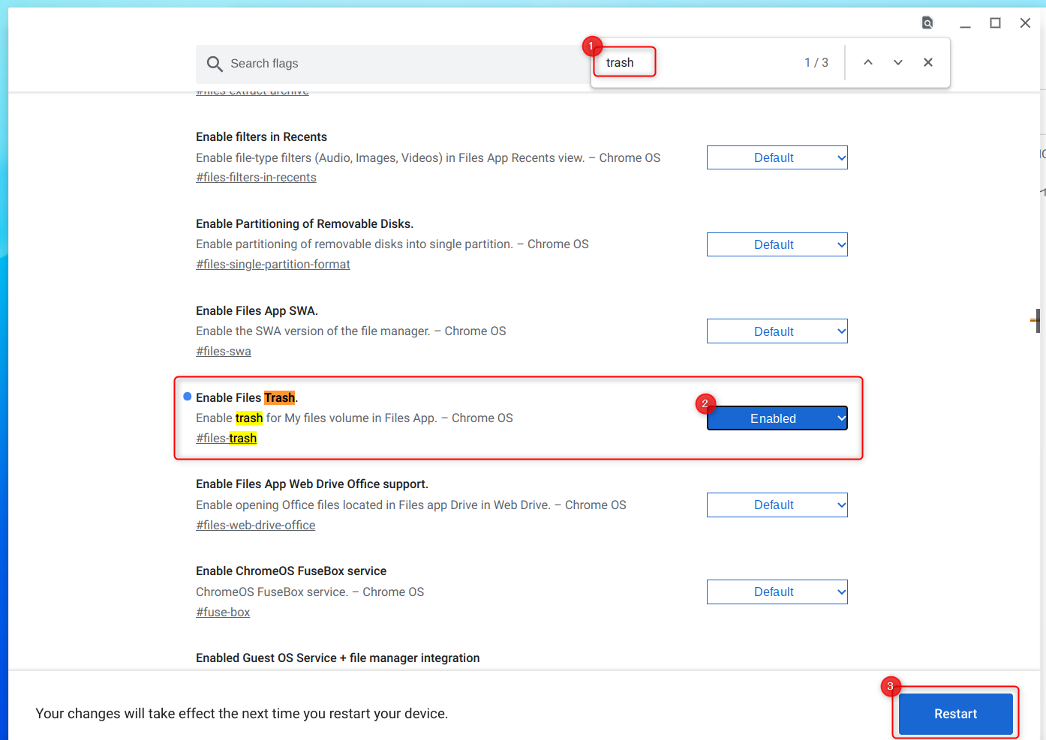Viewport: 1046px width, 740px height.
Task: Open the Enabled dropdown for Files Trash
Action: coord(777,418)
